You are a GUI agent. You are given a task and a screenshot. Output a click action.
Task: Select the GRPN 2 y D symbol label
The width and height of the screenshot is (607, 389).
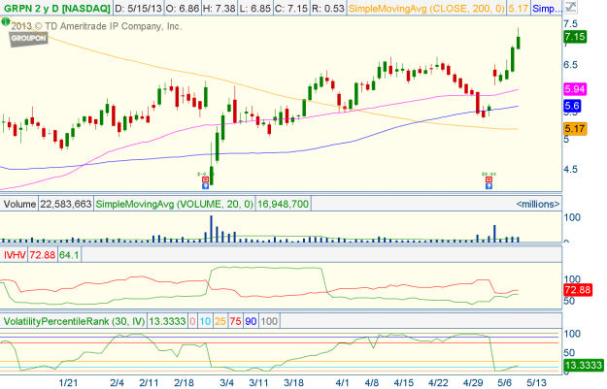pyautogui.click(x=55, y=9)
